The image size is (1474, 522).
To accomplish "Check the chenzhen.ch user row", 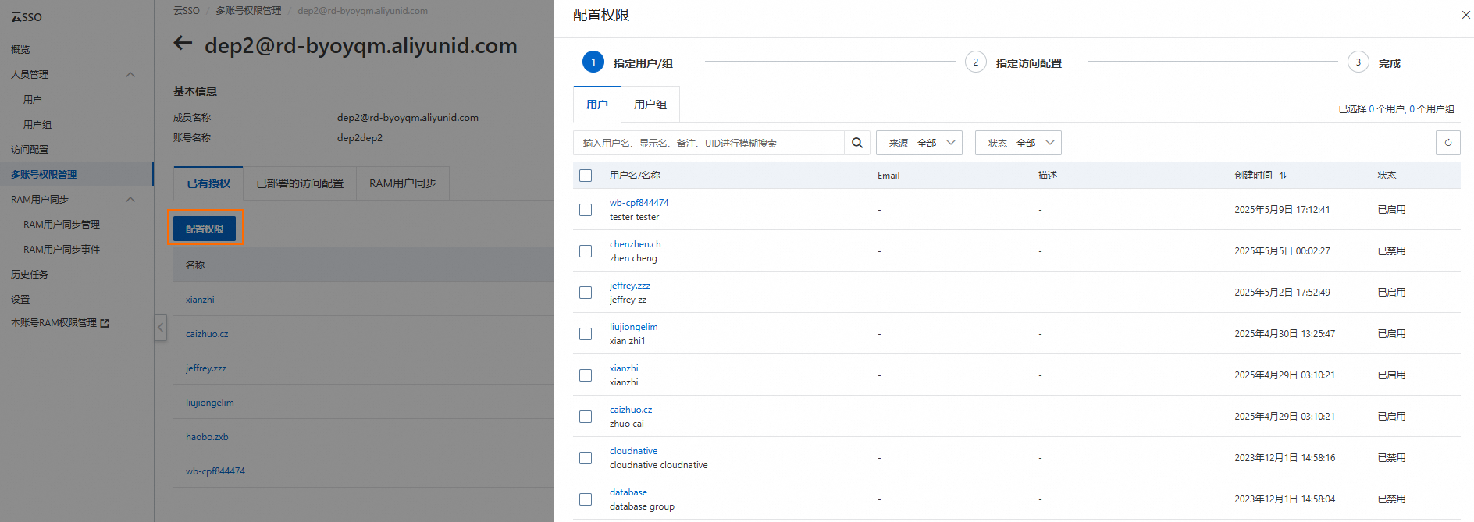I will click(x=586, y=251).
